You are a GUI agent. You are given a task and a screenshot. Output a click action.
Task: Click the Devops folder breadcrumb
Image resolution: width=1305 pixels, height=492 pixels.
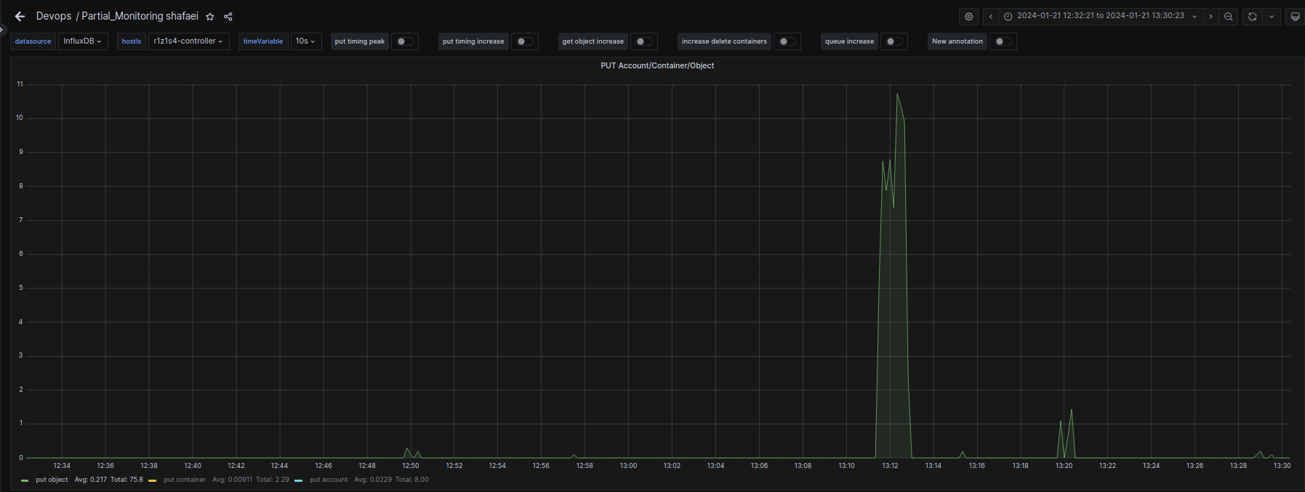[54, 16]
